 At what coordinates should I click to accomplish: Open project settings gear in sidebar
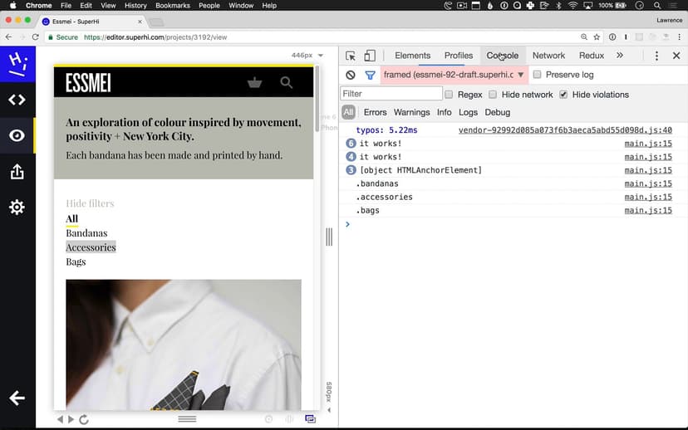click(17, 208)
